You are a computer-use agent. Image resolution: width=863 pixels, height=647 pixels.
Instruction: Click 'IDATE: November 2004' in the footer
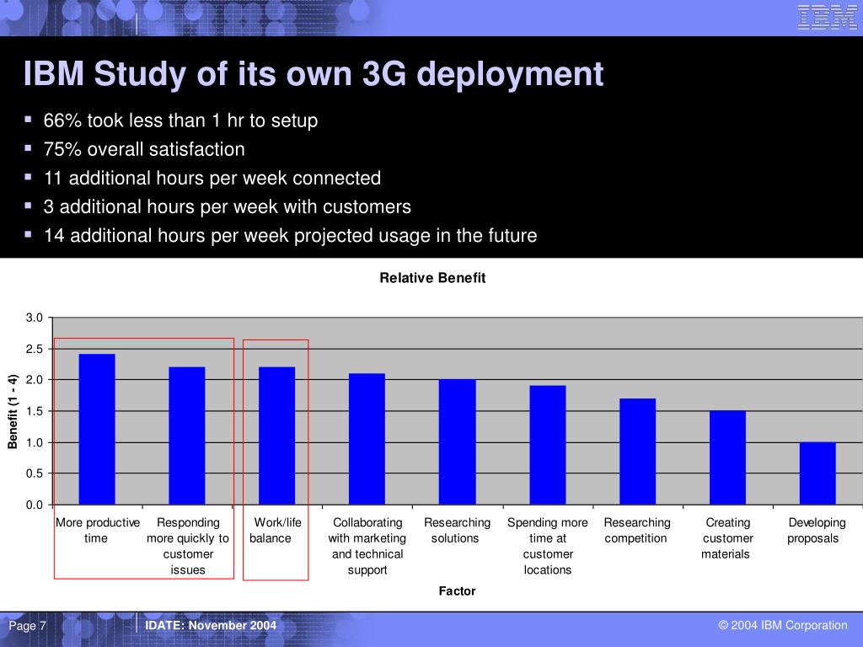(211, 626)
